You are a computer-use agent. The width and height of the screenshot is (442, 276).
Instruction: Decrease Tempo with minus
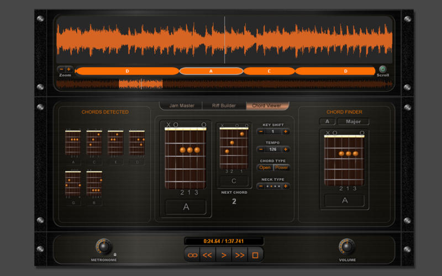pyautogui.click(x=261, y=149)
